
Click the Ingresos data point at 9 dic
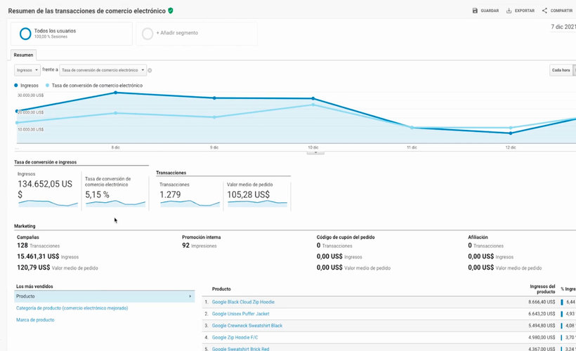pos(214,98)
